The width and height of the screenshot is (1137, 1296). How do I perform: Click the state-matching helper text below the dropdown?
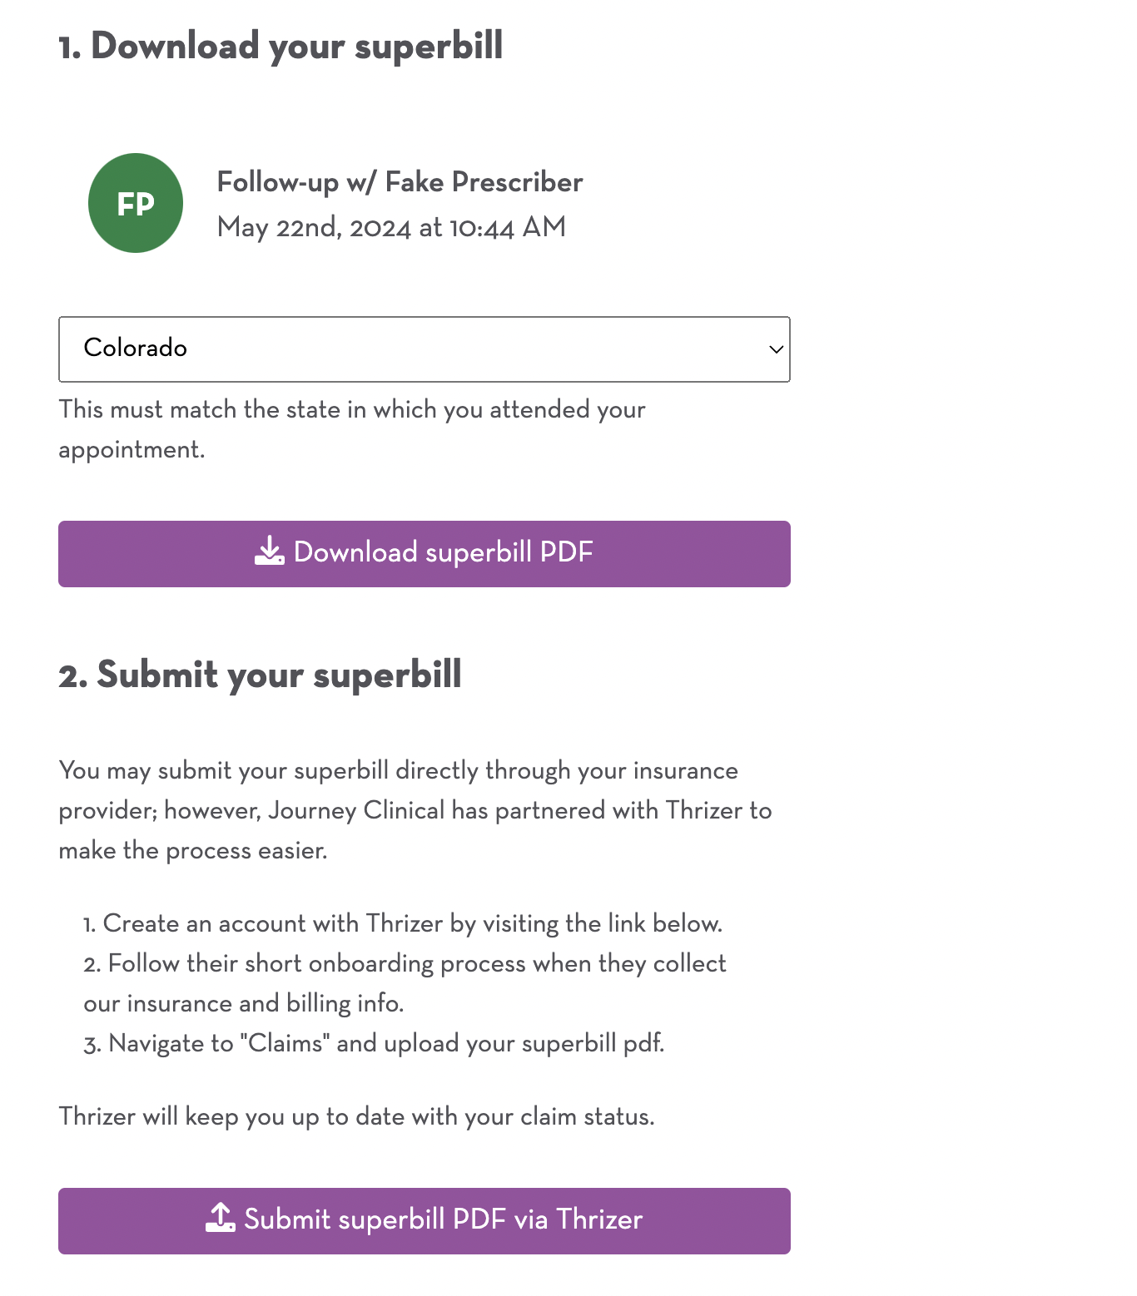tap(352, 410)
